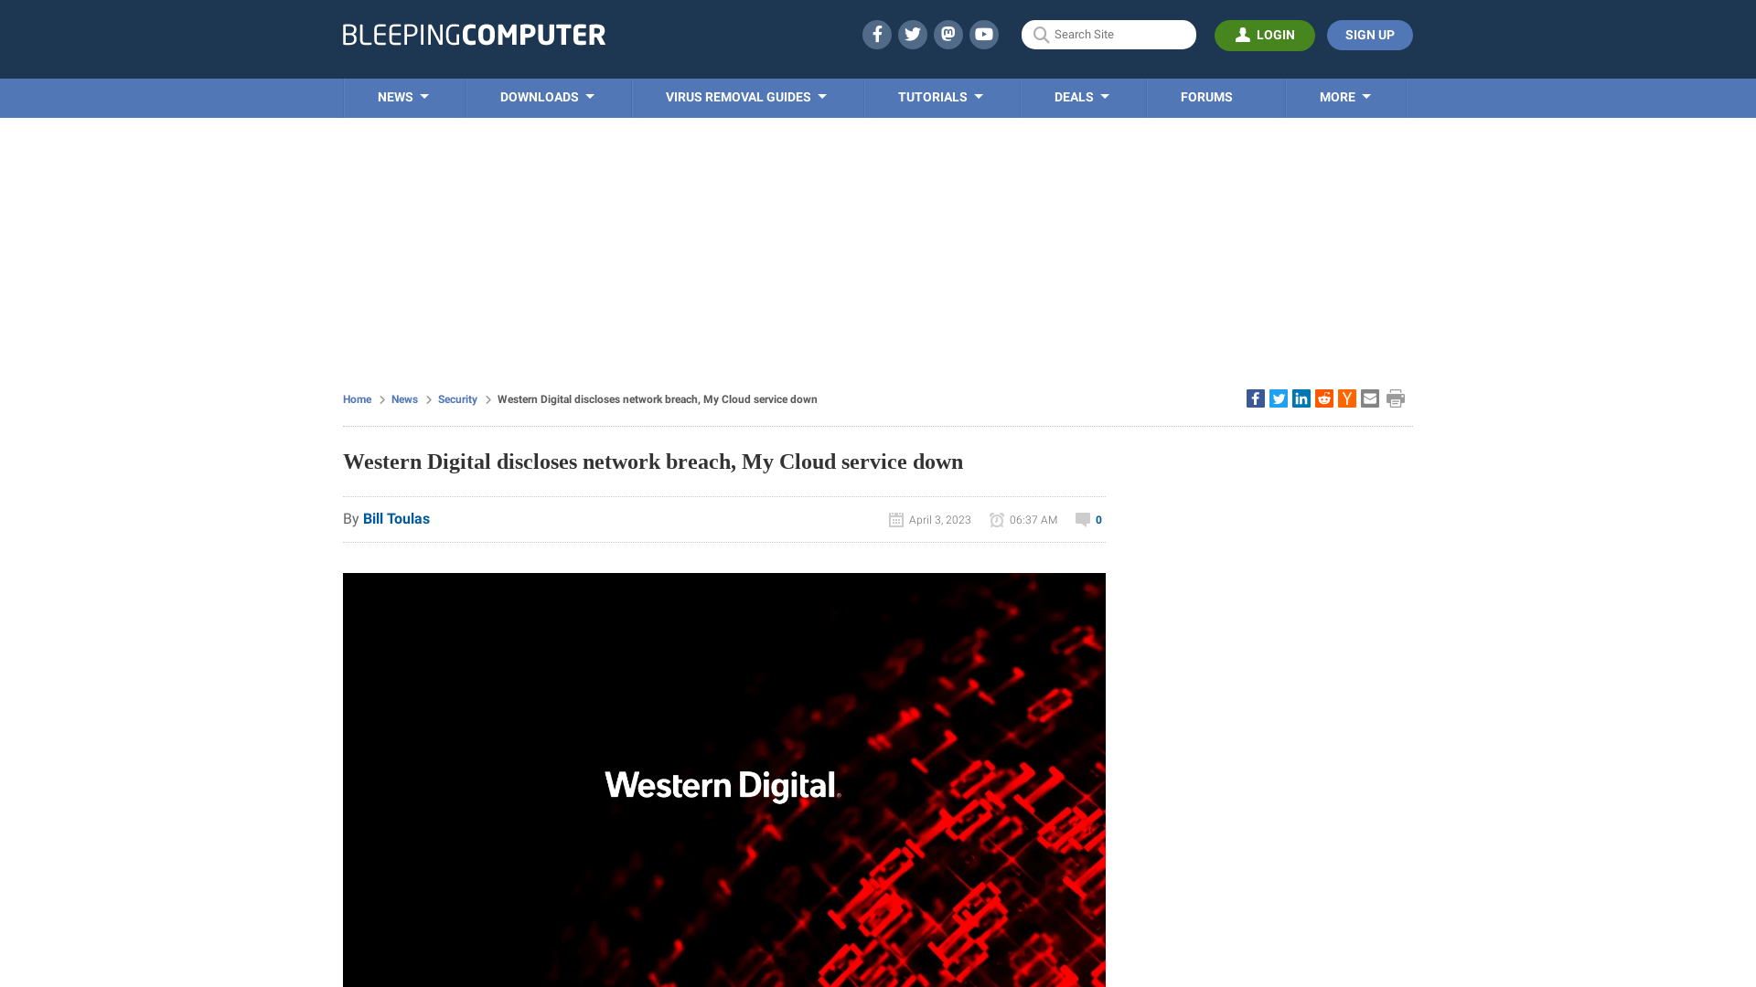The width and height of the screenshot is (1756, 987).
Task: Click the SIGN UP button
Action: 1369,35
